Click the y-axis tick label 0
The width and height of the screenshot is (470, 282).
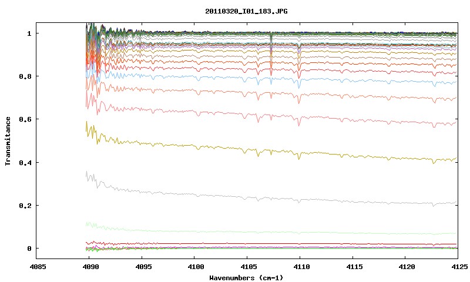(x=29, y=249)
